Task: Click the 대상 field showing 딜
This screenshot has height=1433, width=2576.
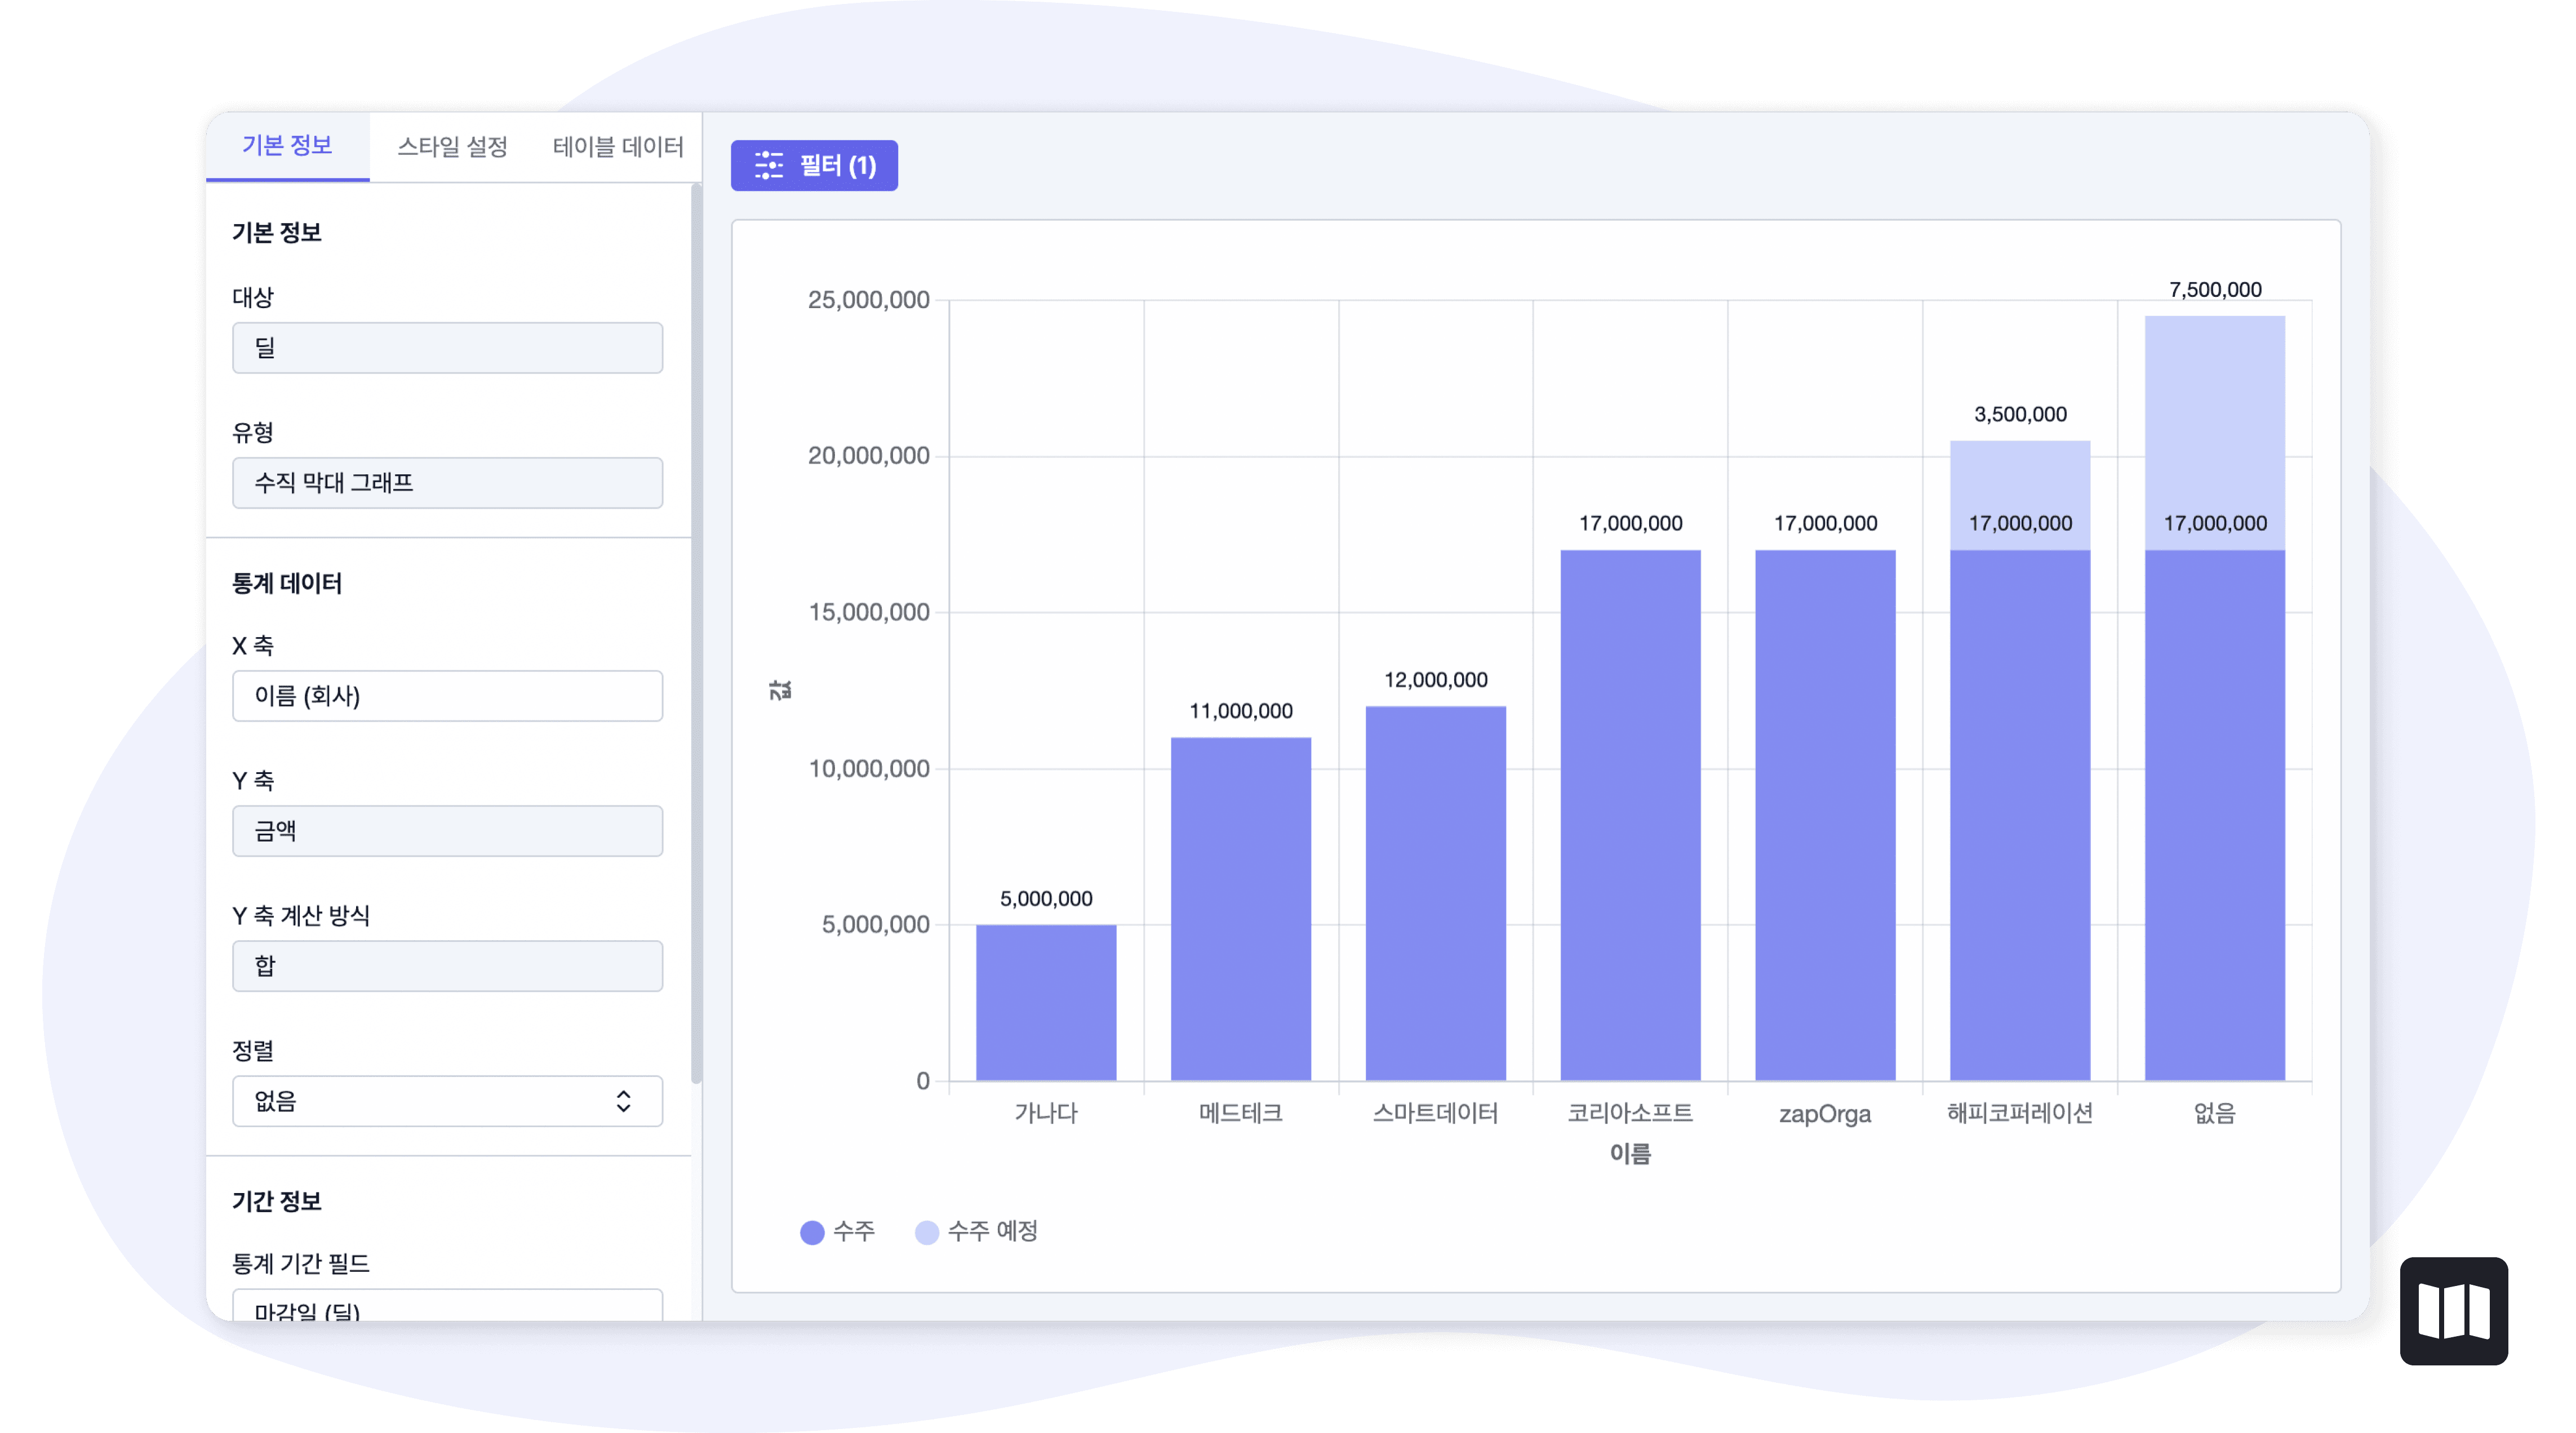Action: click(447, 348)
